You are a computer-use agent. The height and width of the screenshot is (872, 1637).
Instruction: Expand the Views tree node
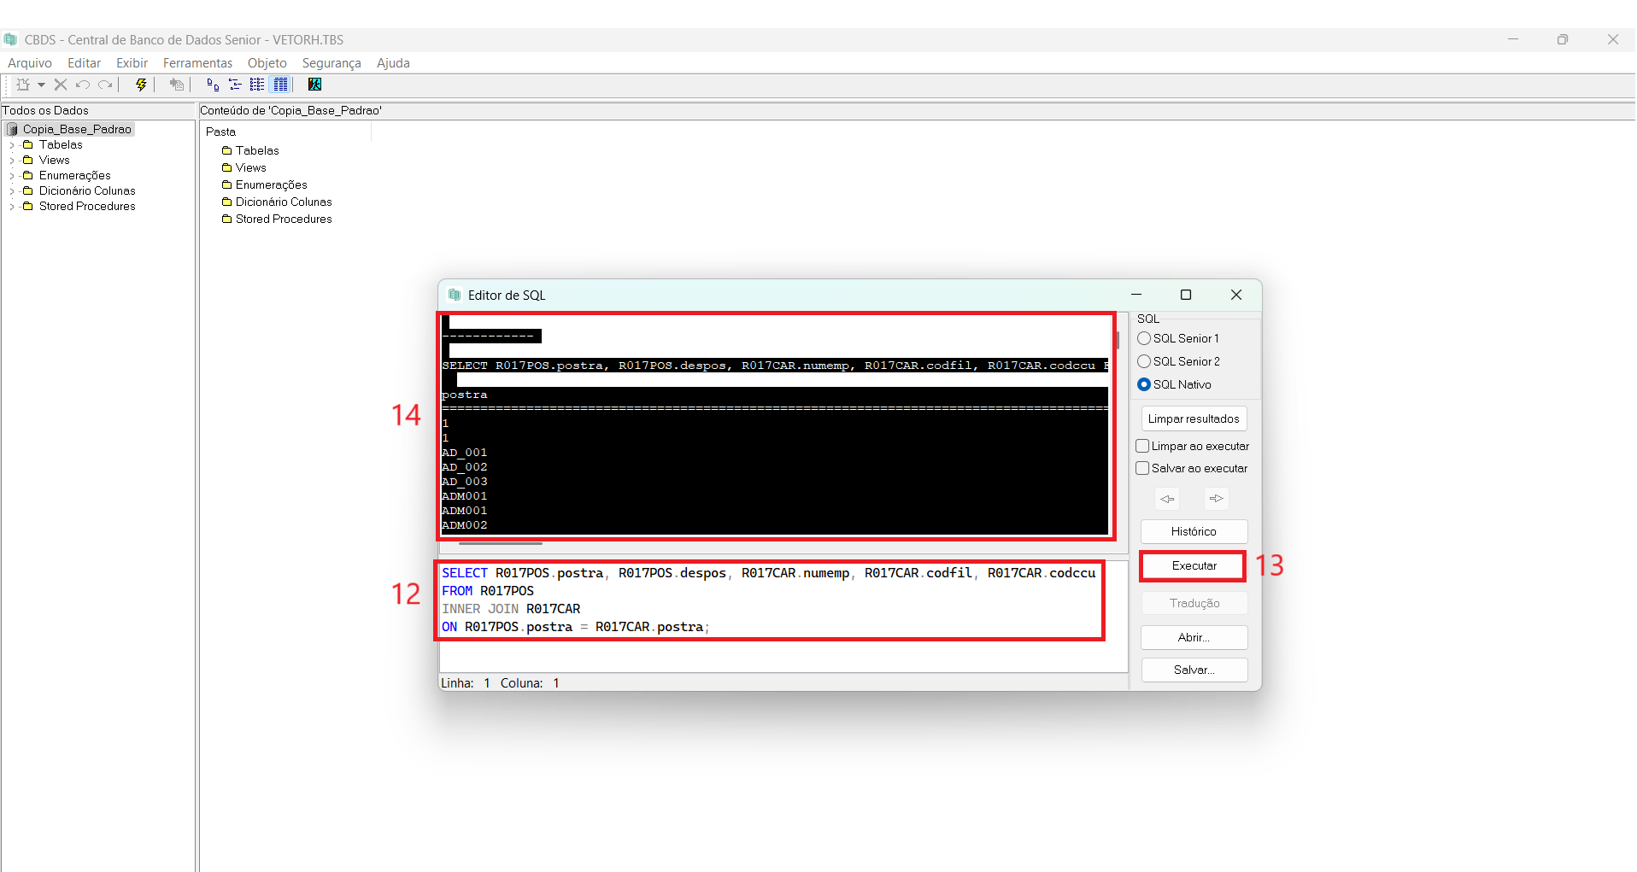[x=12, y=161]
